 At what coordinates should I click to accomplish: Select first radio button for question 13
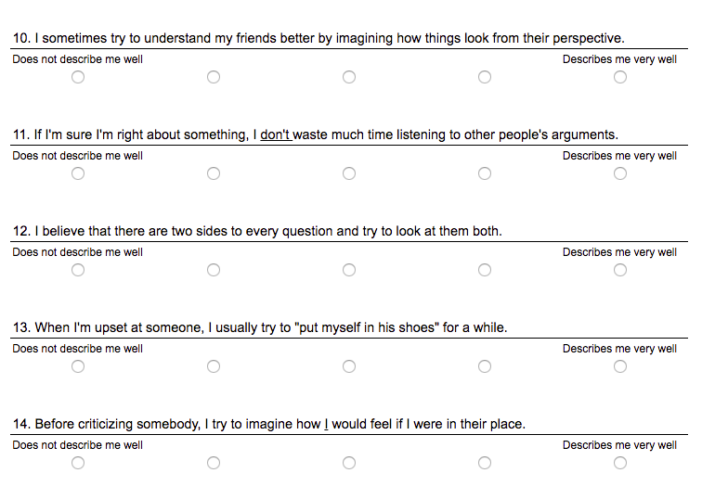78,366
